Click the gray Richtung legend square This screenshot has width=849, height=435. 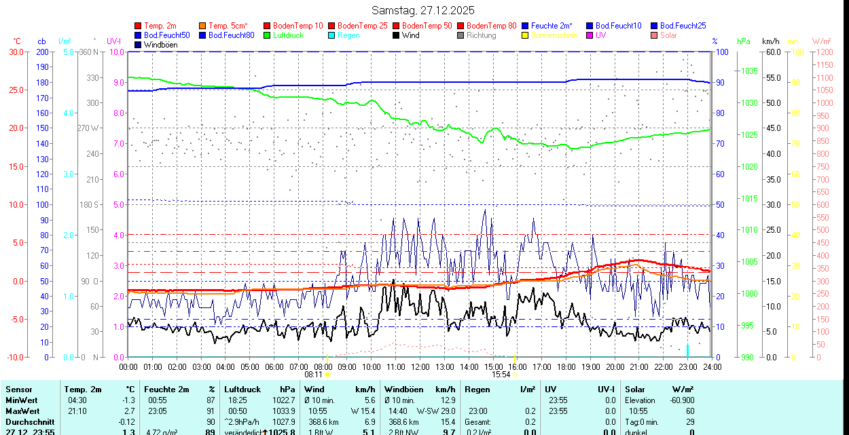[461, 35]
